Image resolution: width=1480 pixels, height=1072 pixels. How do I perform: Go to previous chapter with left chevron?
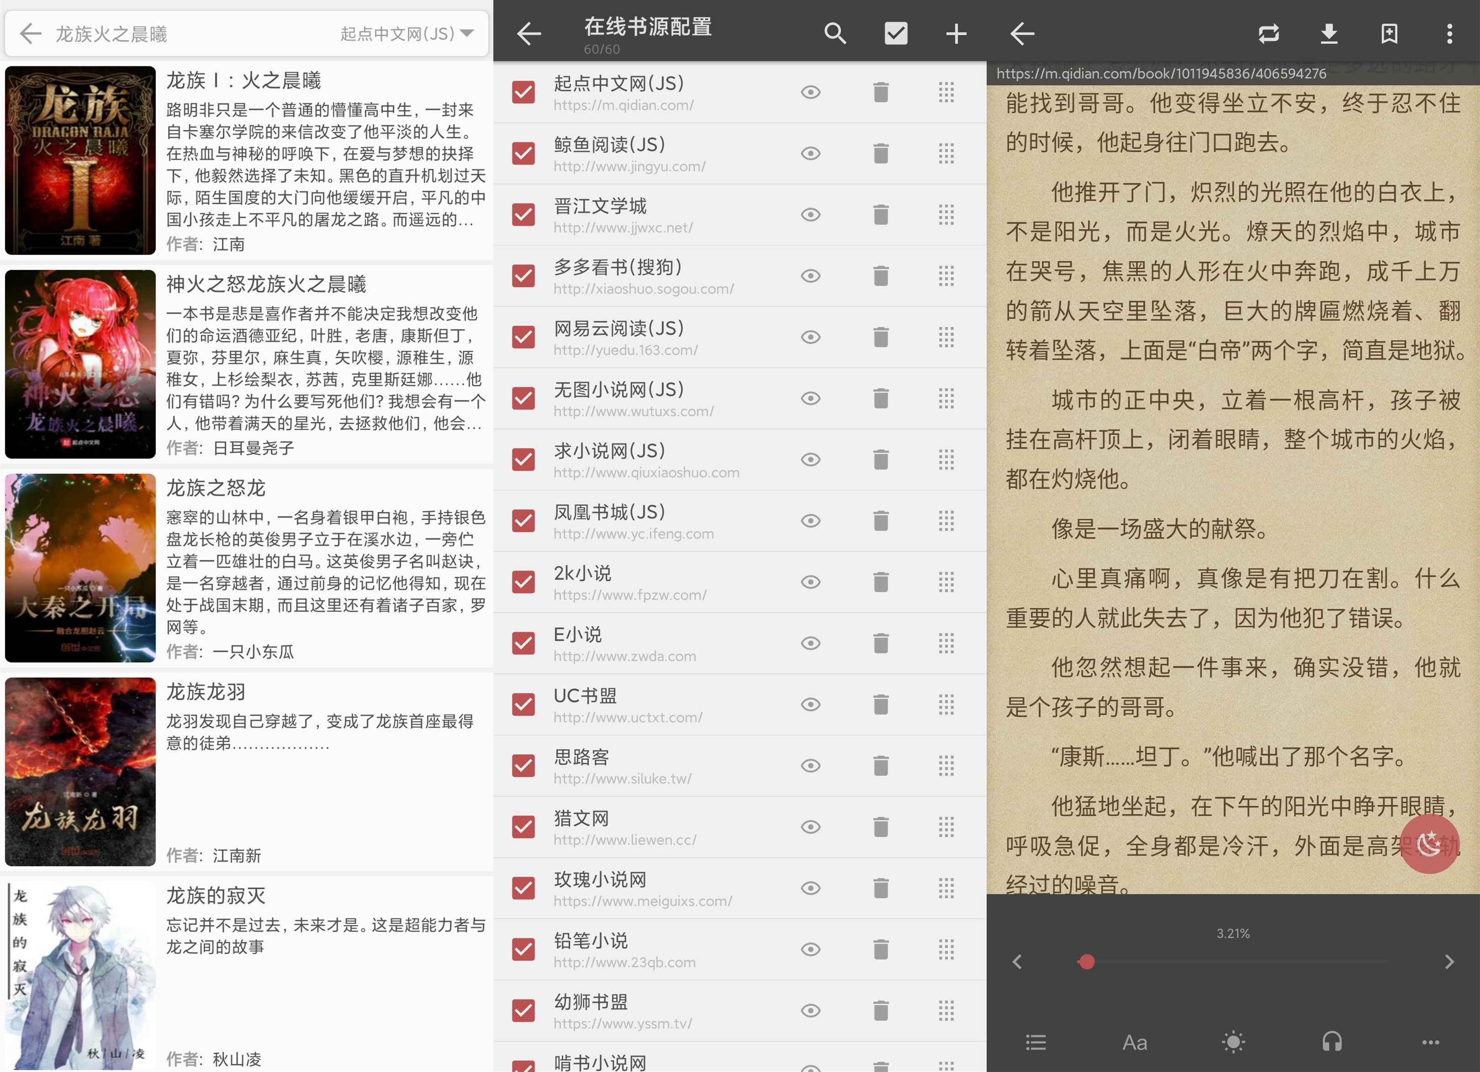(1017, 962)
